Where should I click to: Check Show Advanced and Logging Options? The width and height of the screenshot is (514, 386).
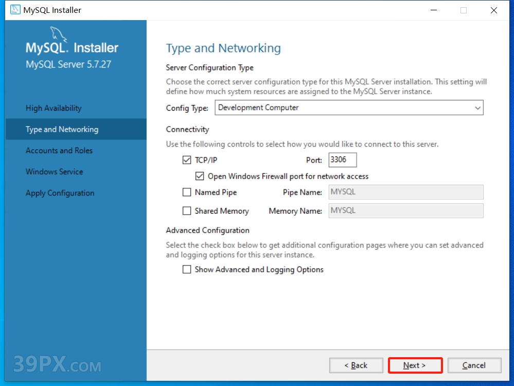[187, 270]
